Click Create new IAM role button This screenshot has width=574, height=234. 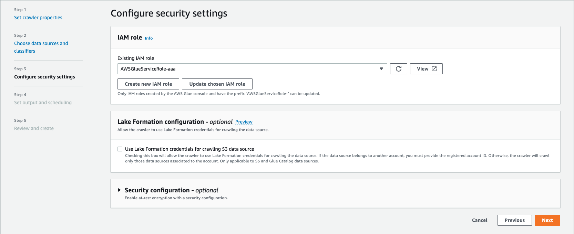[x=148, y=84]
